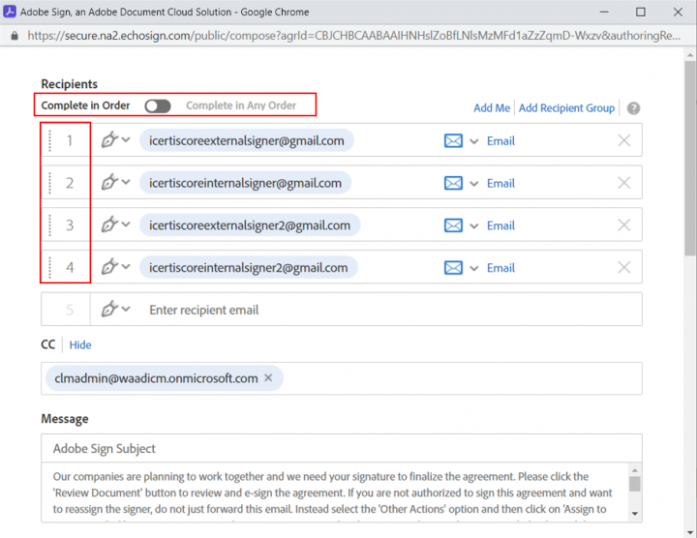Toggle the Complete in Order switch
This screenshot has width=697, height=538.
pyautogui.click(x=157, y=105)
